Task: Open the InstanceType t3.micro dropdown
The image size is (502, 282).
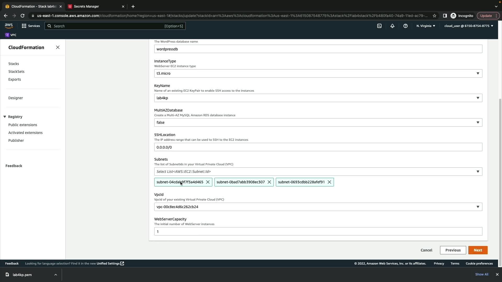Action: tap(318, 73)
